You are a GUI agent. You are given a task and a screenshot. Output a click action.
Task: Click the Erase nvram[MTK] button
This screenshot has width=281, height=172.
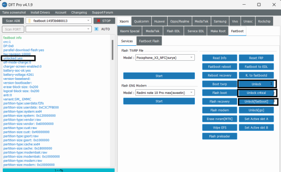(220, 119)
